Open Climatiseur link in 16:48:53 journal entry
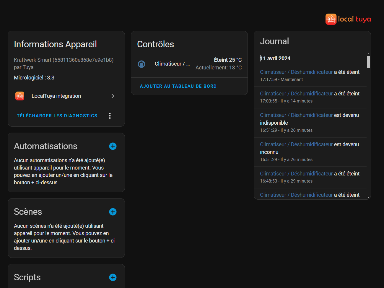Viewport: 384px width, 288px height. pyautogui.click(x=296, y=174)
